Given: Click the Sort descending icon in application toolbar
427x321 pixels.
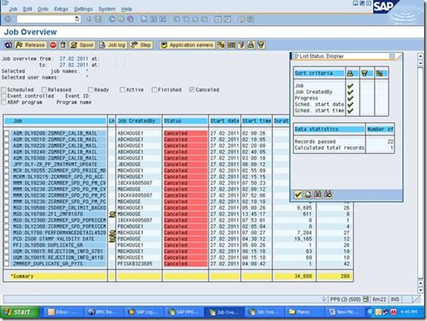Looking at the screenshot, I should pos(261,45).
